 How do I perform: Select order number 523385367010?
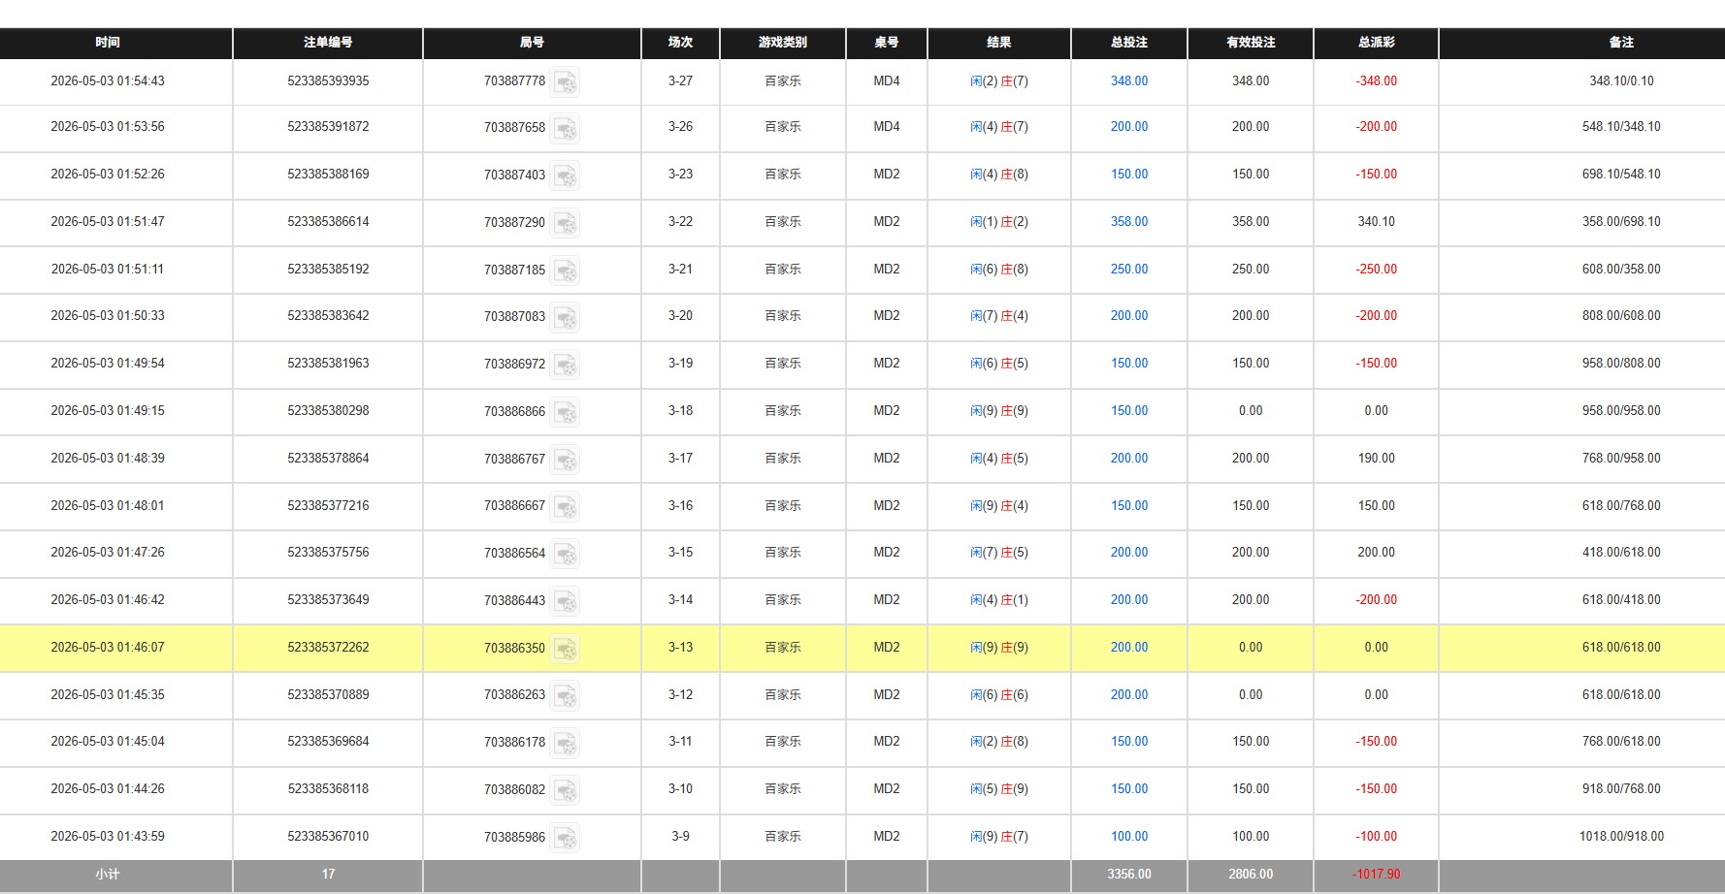coord(328,837)
